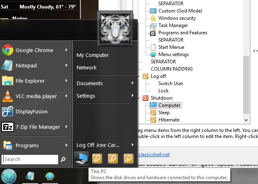Image resolution: width=258 pixels, height=184 pixels.
Task: Click the shell Start button on taskbar
Action: [9, 176]
